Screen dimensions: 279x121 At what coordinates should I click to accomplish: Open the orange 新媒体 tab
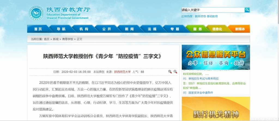tap(240, 29)
